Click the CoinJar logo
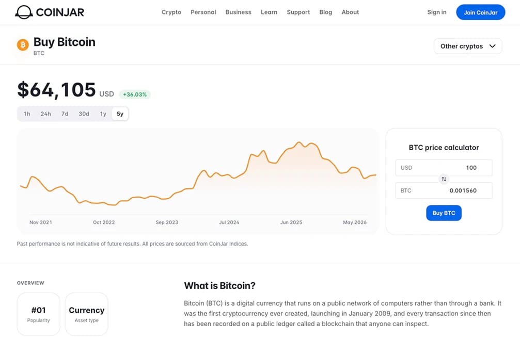The width and height of the screenshot is (520, 337). click(x=50, y=12)
